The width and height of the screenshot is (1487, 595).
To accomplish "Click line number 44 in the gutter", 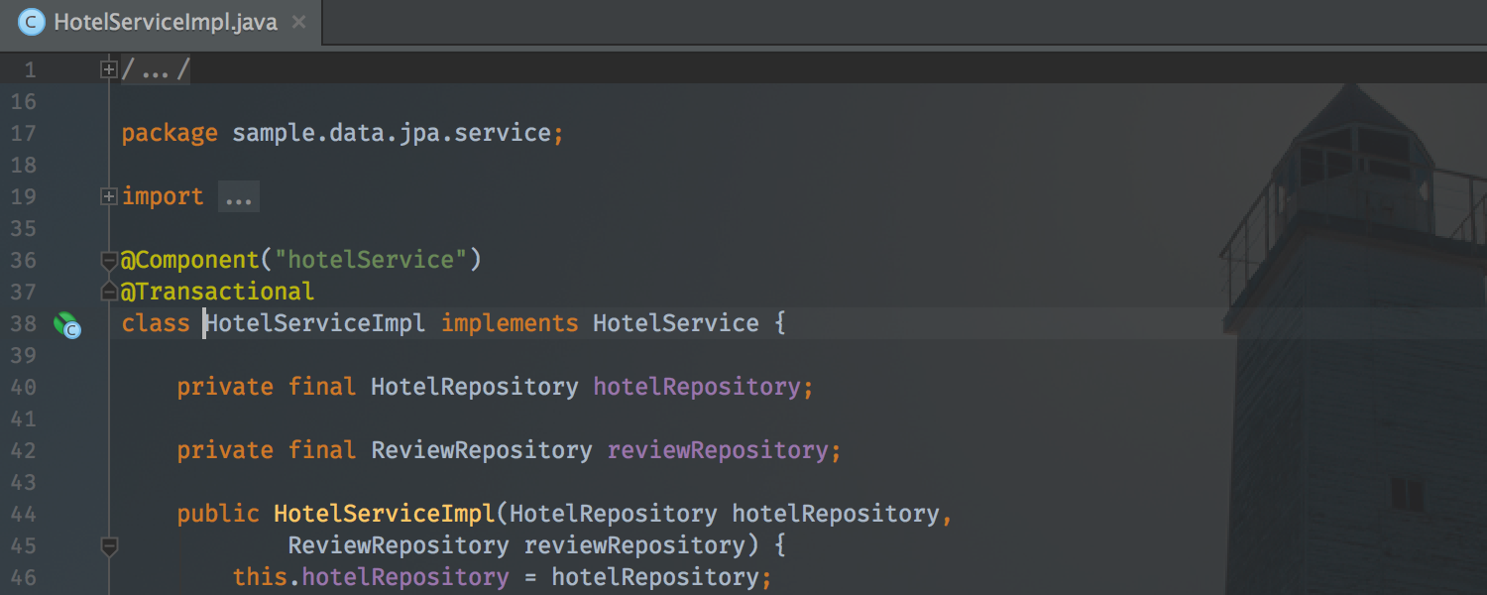I will (23, 514).
